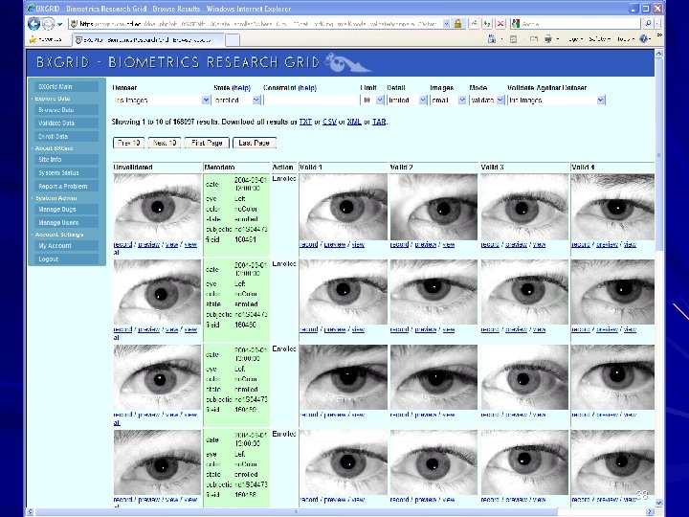Click first row Valid 1 eye image
689x517 pixels.
point(344,207)
